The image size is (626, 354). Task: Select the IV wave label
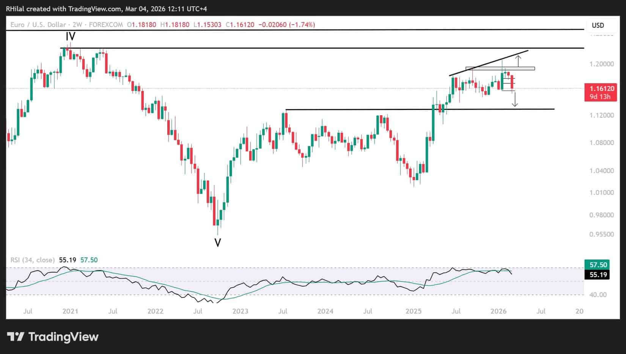click(71, 37)
